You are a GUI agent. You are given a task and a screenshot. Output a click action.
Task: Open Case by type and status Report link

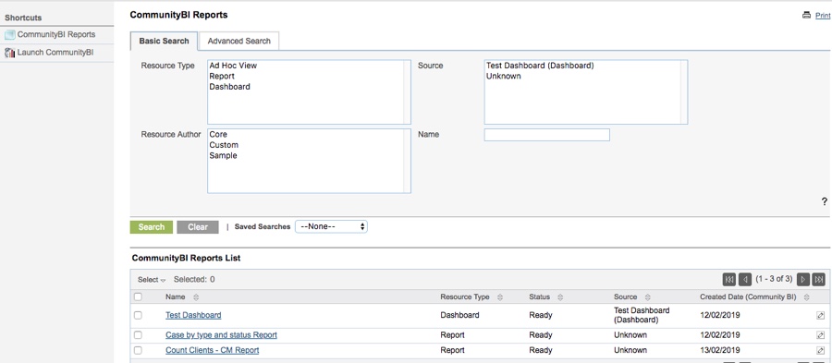221,335
